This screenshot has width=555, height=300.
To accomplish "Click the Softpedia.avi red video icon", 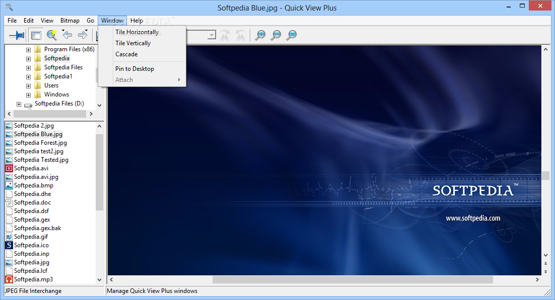I will 9,168.
